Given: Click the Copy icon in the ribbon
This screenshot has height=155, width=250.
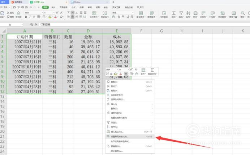Looking at the screenshot, I should pos(8,17).
